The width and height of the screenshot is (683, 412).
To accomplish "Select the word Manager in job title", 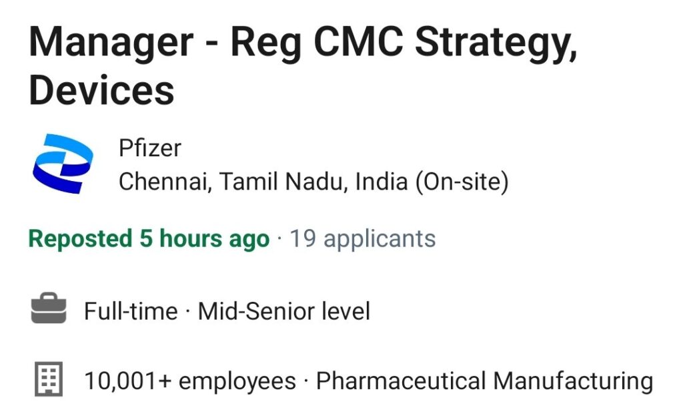I will point(111,42).
